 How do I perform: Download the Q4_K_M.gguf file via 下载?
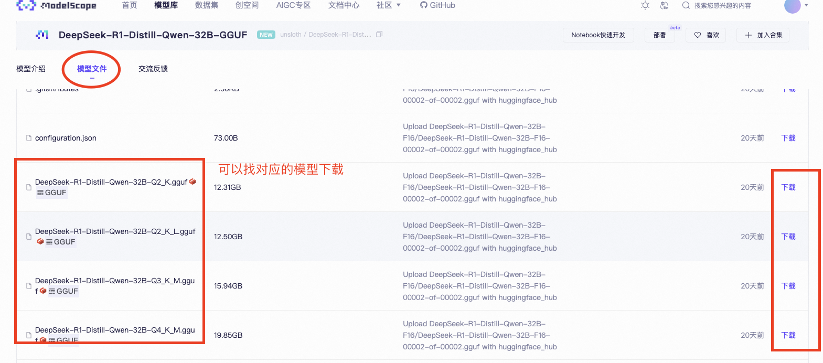click(788, 335)
